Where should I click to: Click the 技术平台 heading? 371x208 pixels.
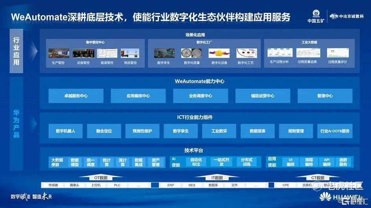pyautogui.click(x=194, y=150)
